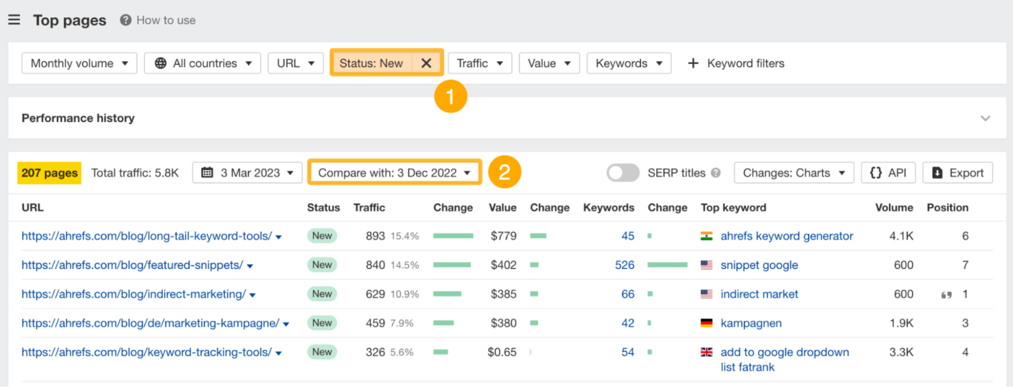Viewport: 1013px width, 387px height.
Task: Enable the SERP titles toggle
Action: coord(623,172)
